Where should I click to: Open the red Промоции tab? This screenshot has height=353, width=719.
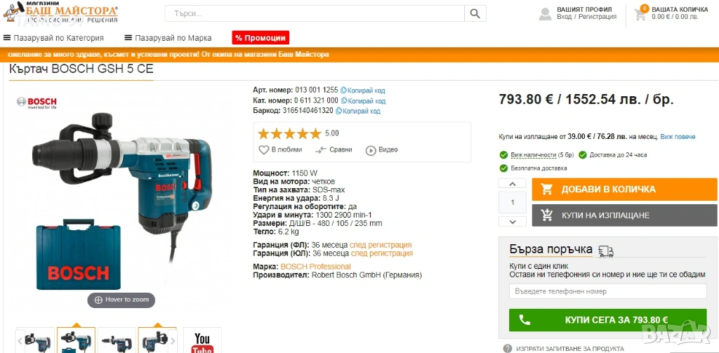pos(260,38)
